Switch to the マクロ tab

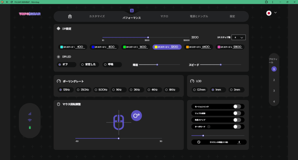pyautogui.click(x=164, y=16)
